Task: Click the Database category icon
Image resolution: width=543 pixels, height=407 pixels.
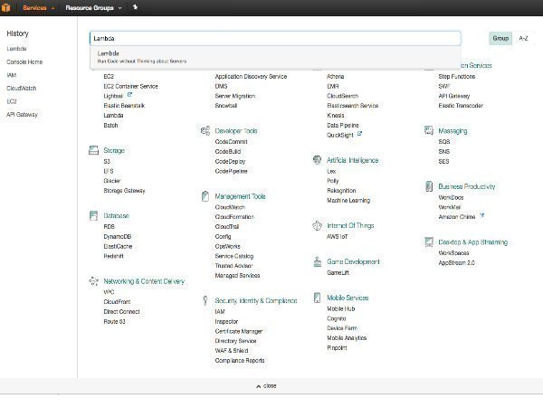Action: click(95, 216)
